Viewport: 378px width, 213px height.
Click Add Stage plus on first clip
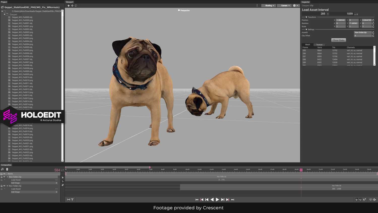[x=56, y=183]
